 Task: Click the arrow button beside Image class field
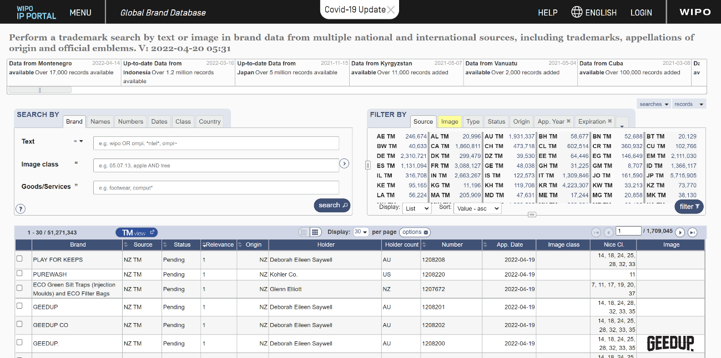click(344, 163)
